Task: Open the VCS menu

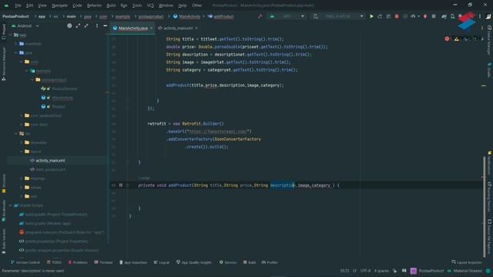Action: (x=150, y=5)
